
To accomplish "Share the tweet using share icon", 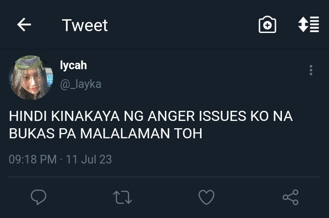I will pos(291,197).
